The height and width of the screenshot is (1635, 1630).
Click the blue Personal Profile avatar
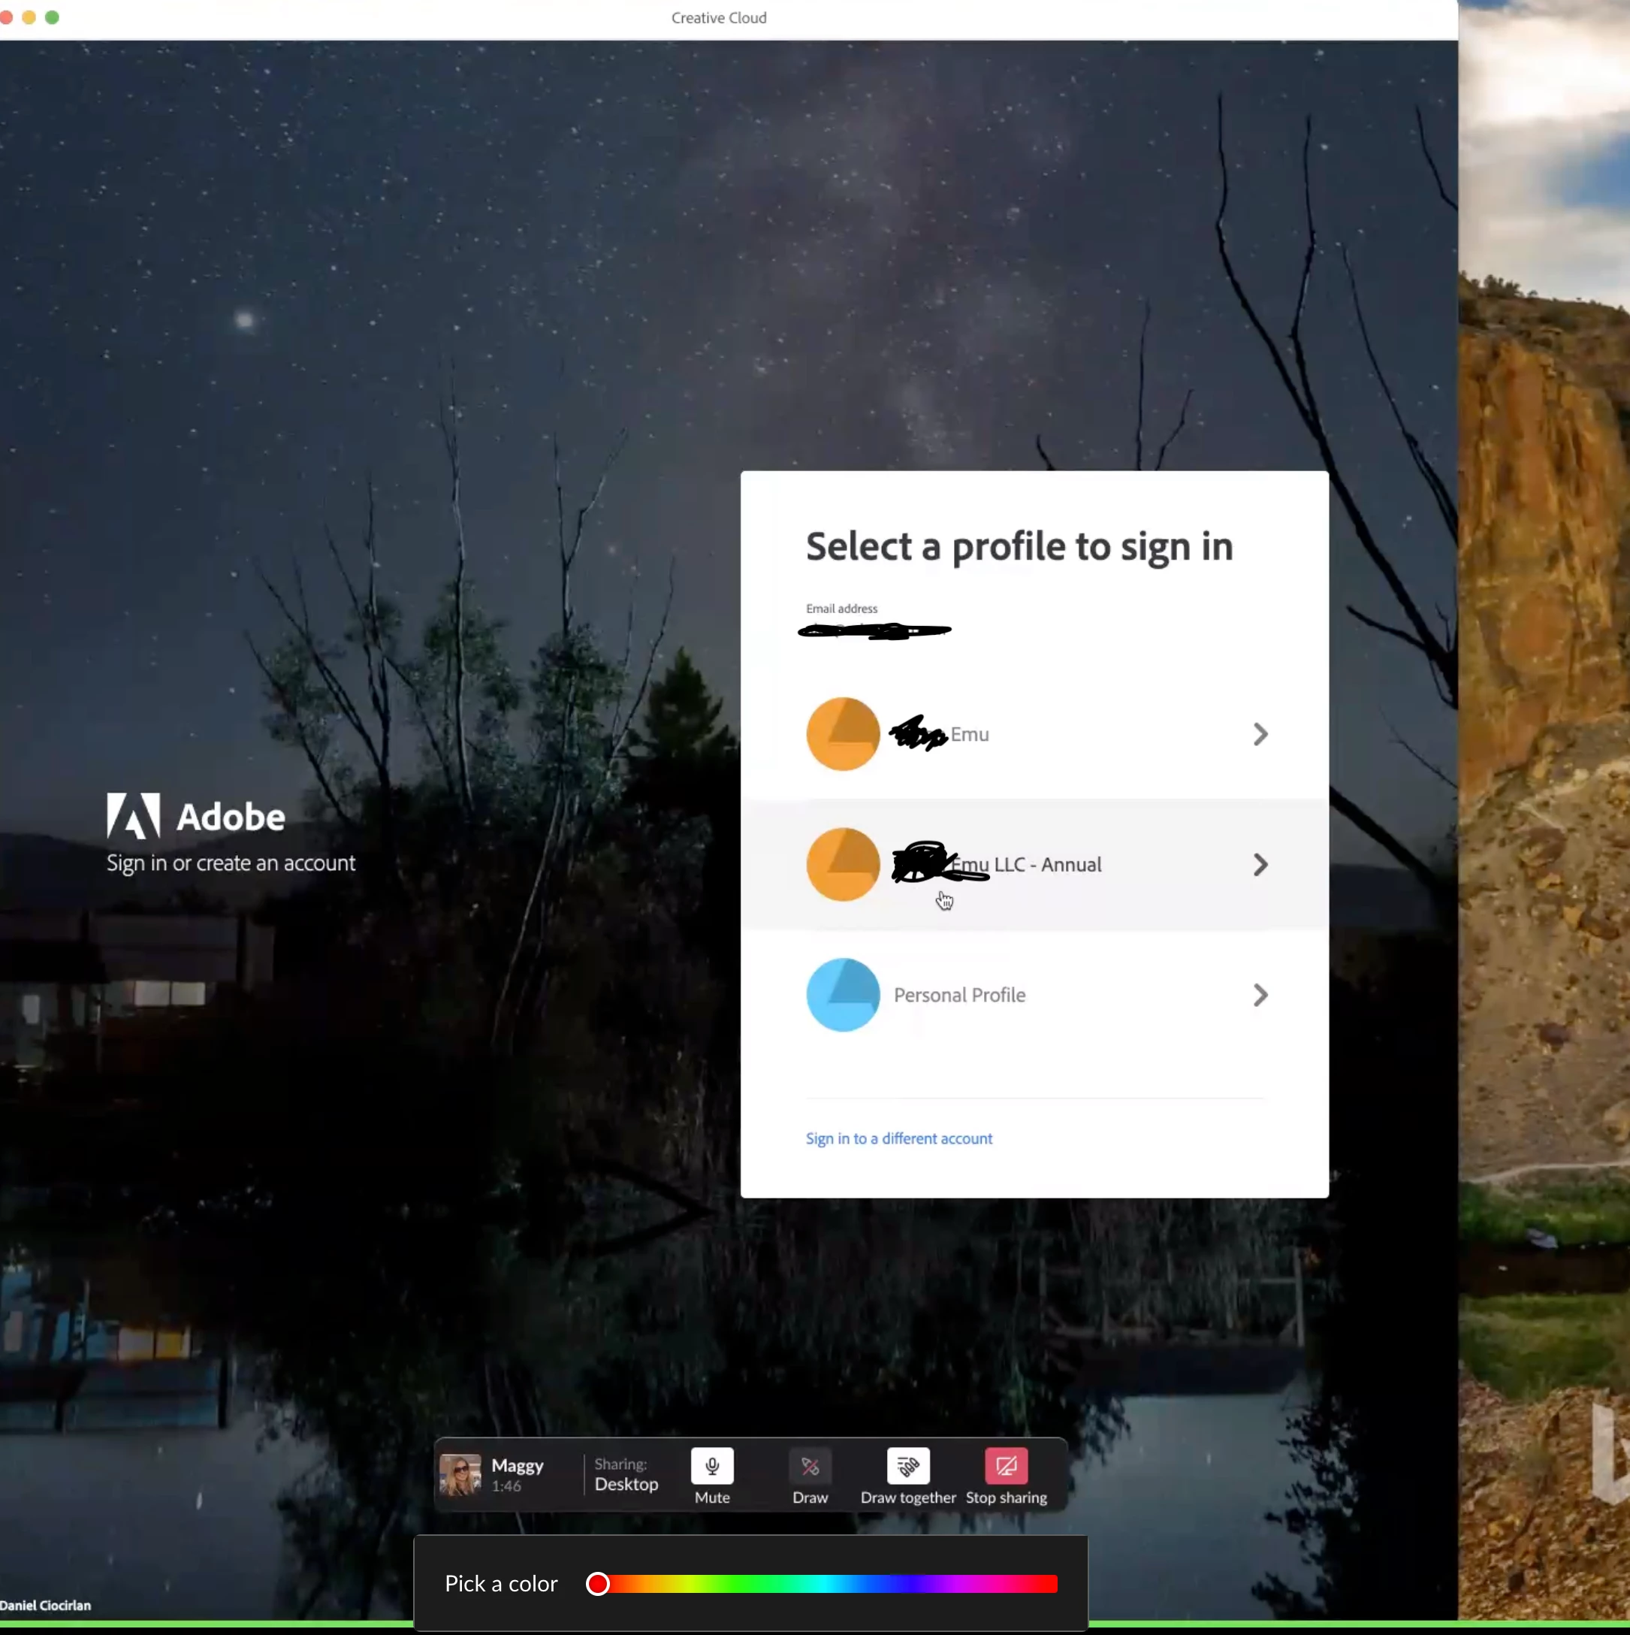point(843,994)
